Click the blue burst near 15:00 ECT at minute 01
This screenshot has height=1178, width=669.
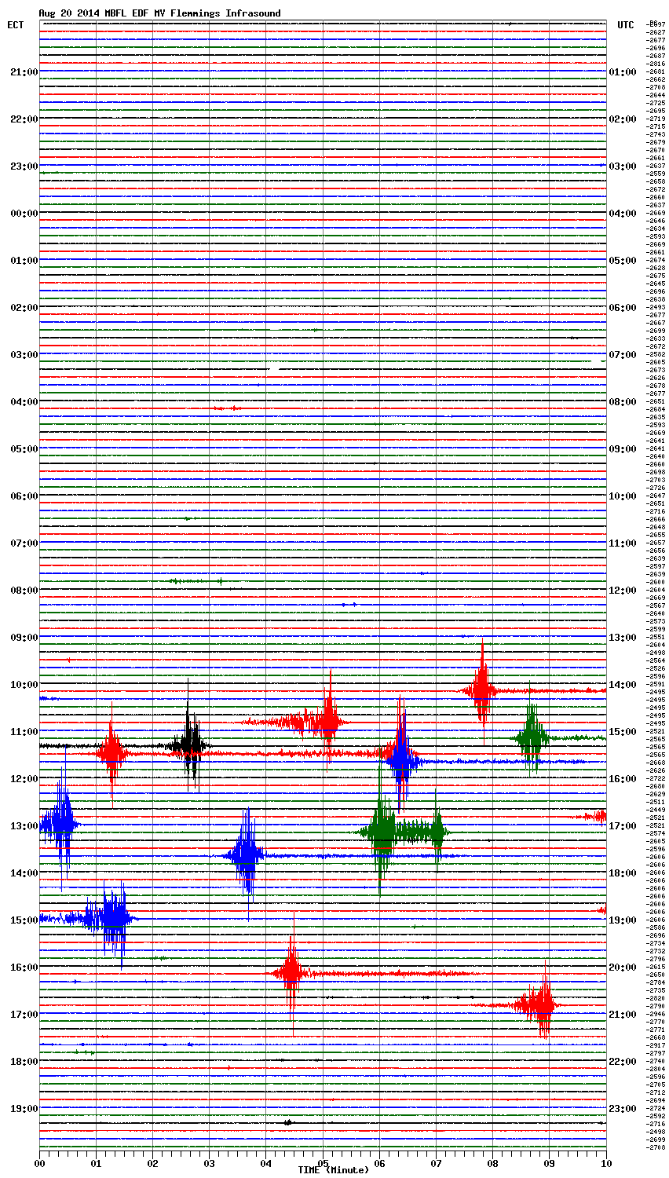pyautogui.click(x=113, y=917)
